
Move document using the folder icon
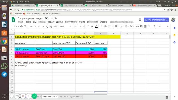(x=56, y=19)
